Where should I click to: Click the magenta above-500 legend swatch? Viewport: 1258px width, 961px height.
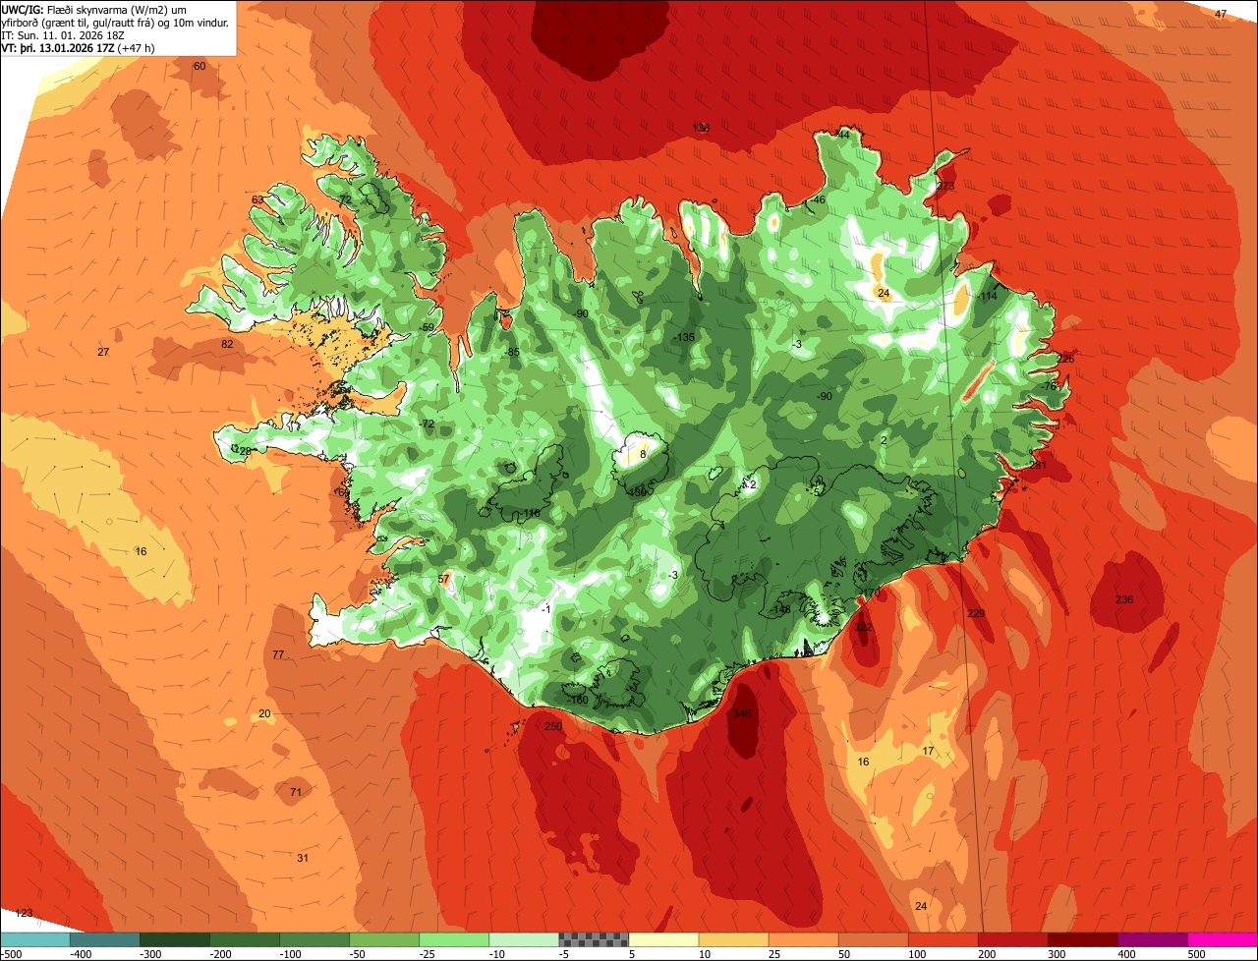click(x=1222, y=939)
